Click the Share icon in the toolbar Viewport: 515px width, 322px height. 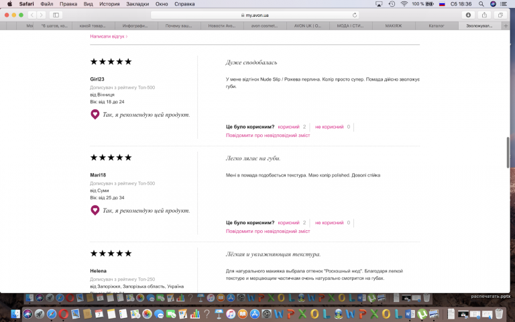pos(483,15)
